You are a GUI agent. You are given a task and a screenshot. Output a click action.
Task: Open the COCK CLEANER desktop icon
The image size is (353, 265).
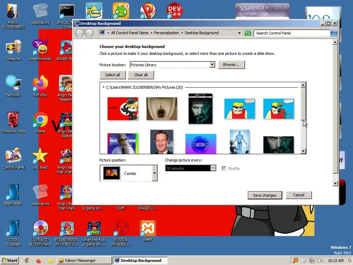(x=13, y=233)
